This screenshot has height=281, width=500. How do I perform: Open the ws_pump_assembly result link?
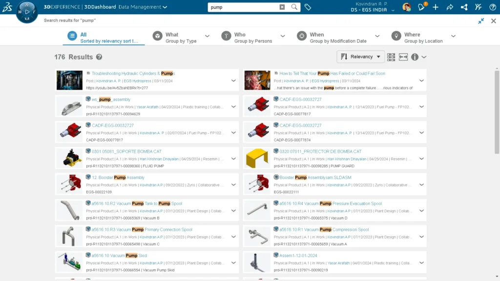(x=110, y=100)
